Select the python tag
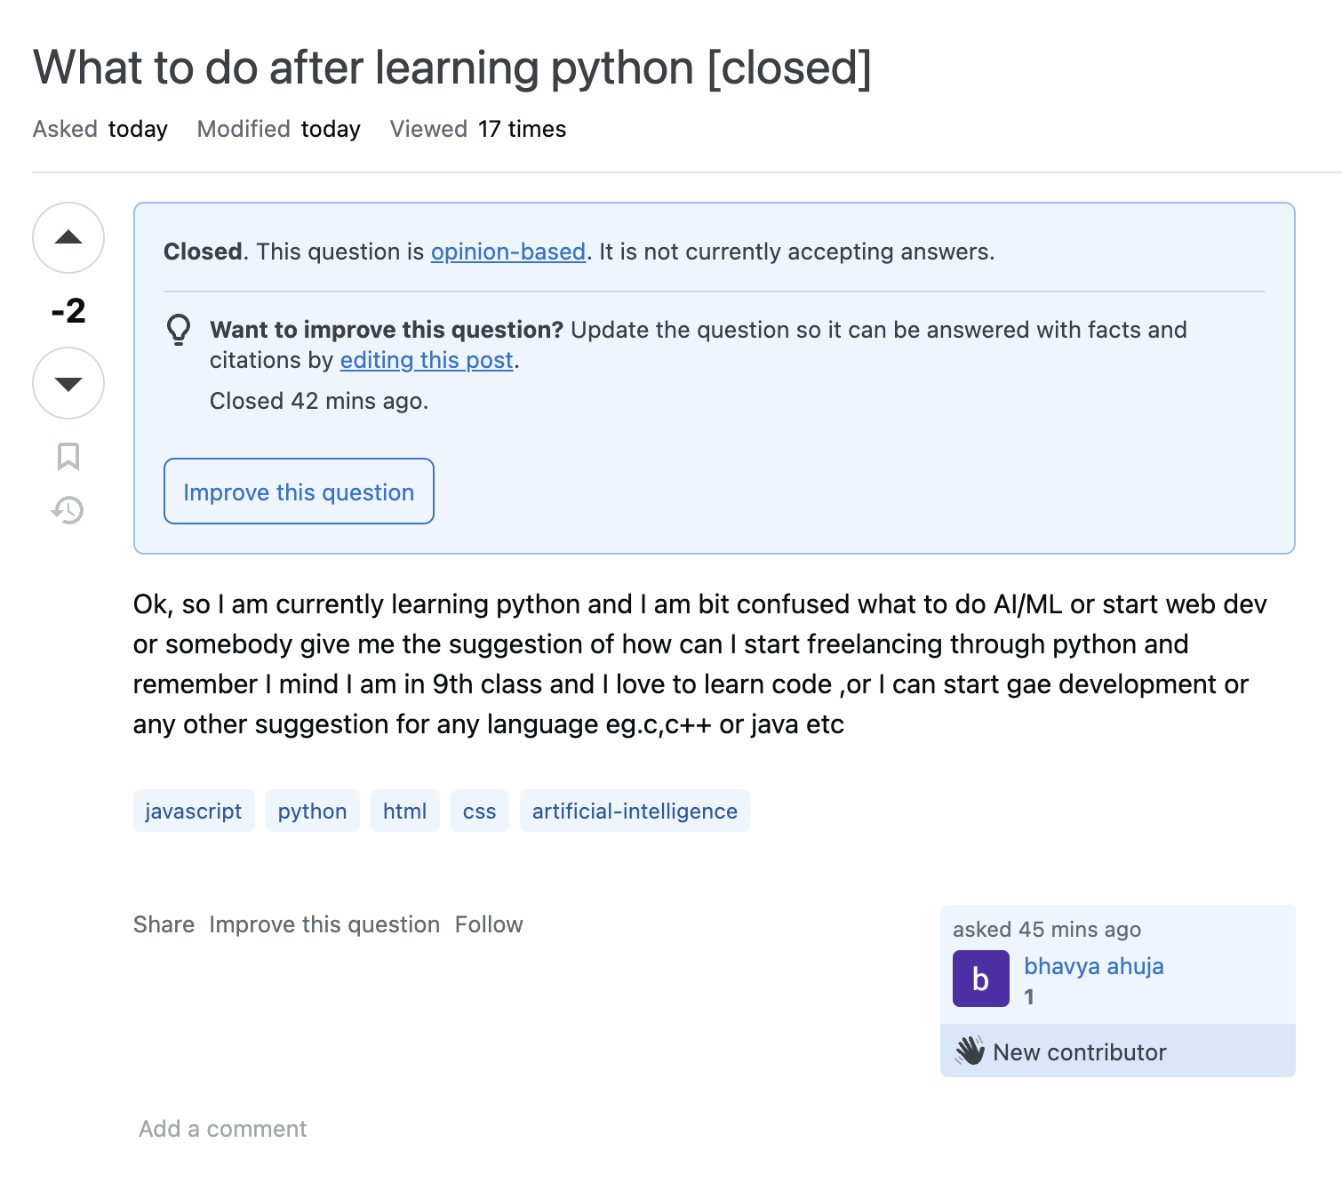Viewport: 1342px width, 1191px height. 312,811
